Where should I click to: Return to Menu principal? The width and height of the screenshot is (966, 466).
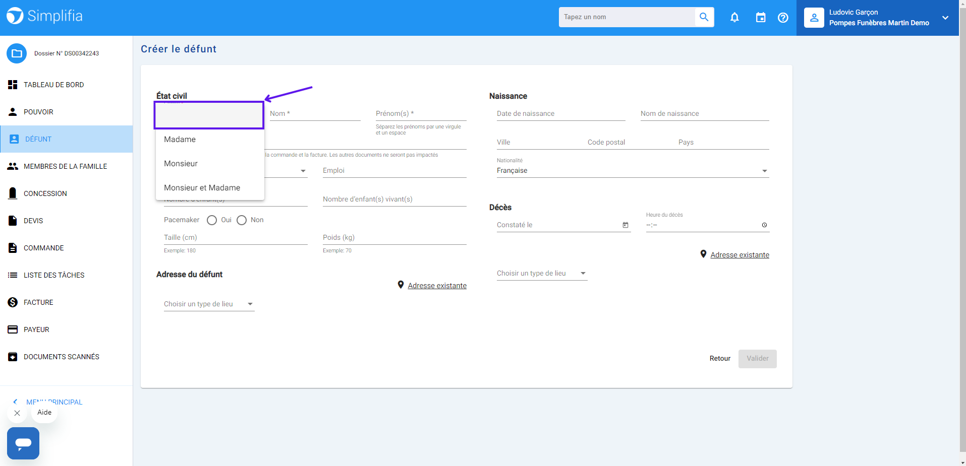click(x=54, y=402)
